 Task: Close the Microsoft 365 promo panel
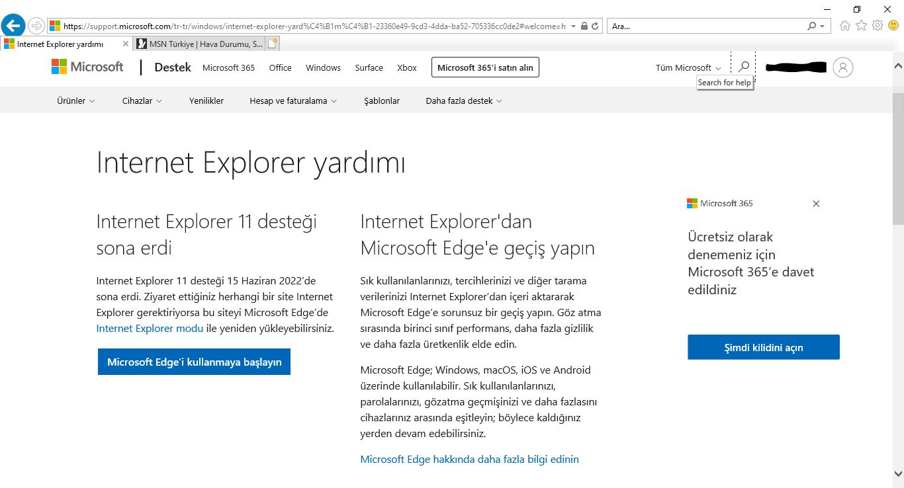coord(816,204)
